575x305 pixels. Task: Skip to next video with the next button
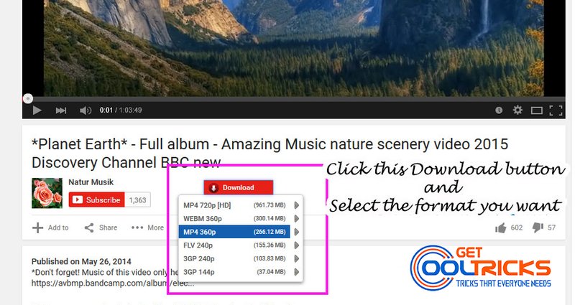click(61, 111)
